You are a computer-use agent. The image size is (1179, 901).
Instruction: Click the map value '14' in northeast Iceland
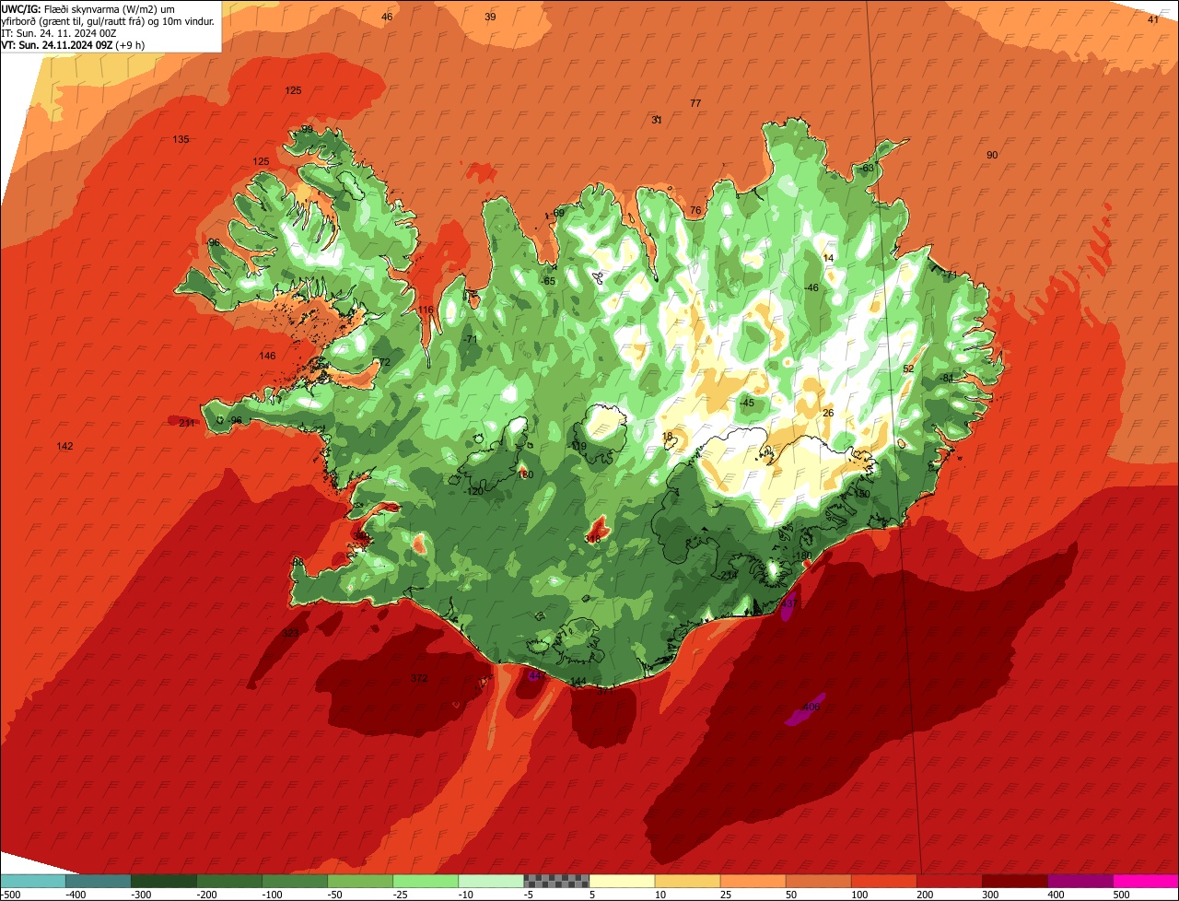pos(828,258)
